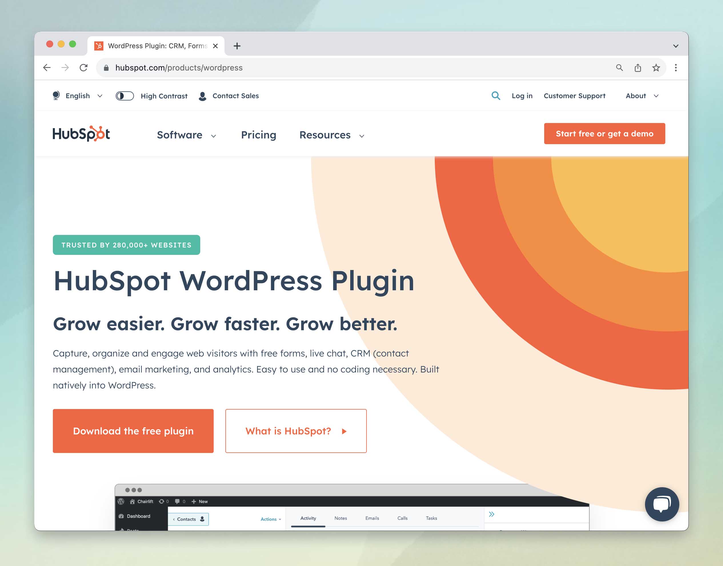The image size is (723, 566).
Task: Click the zoom magnifier in address bar
Action: 619,68
